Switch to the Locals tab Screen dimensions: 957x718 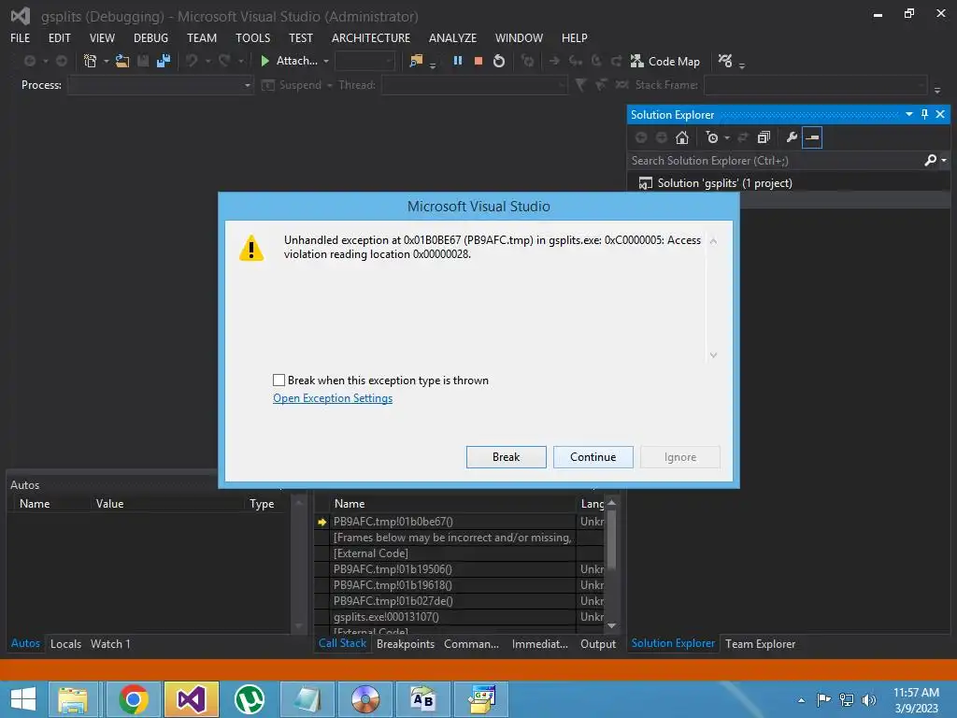pos(66,643)
